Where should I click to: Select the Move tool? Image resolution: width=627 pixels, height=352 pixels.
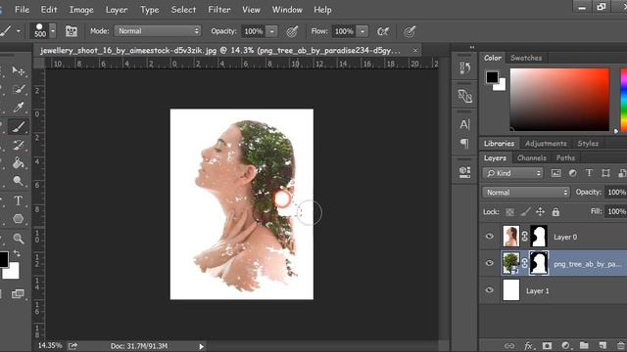coord(19,71)
